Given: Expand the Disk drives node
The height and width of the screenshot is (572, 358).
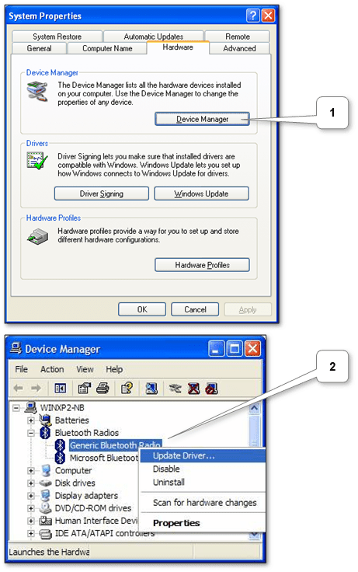Looking at the screenshot, I should pyautogui.click(x=31, y=483).
